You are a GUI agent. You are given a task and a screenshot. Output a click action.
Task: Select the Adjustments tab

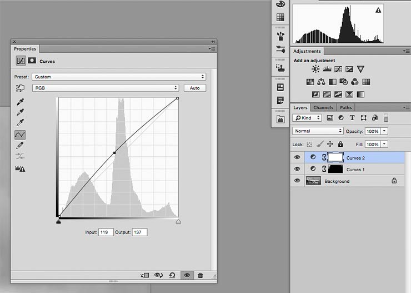307,51
